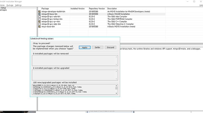Discard the scheduled changes

click(111, 47)
